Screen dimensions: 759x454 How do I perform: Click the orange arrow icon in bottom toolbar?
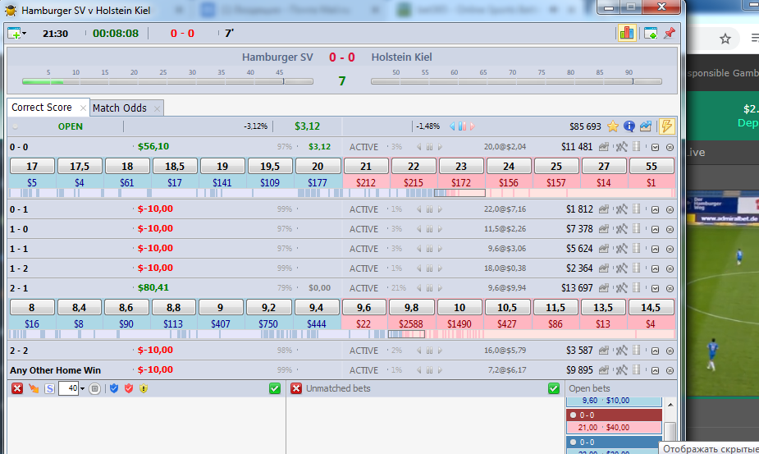click(34, 388)
